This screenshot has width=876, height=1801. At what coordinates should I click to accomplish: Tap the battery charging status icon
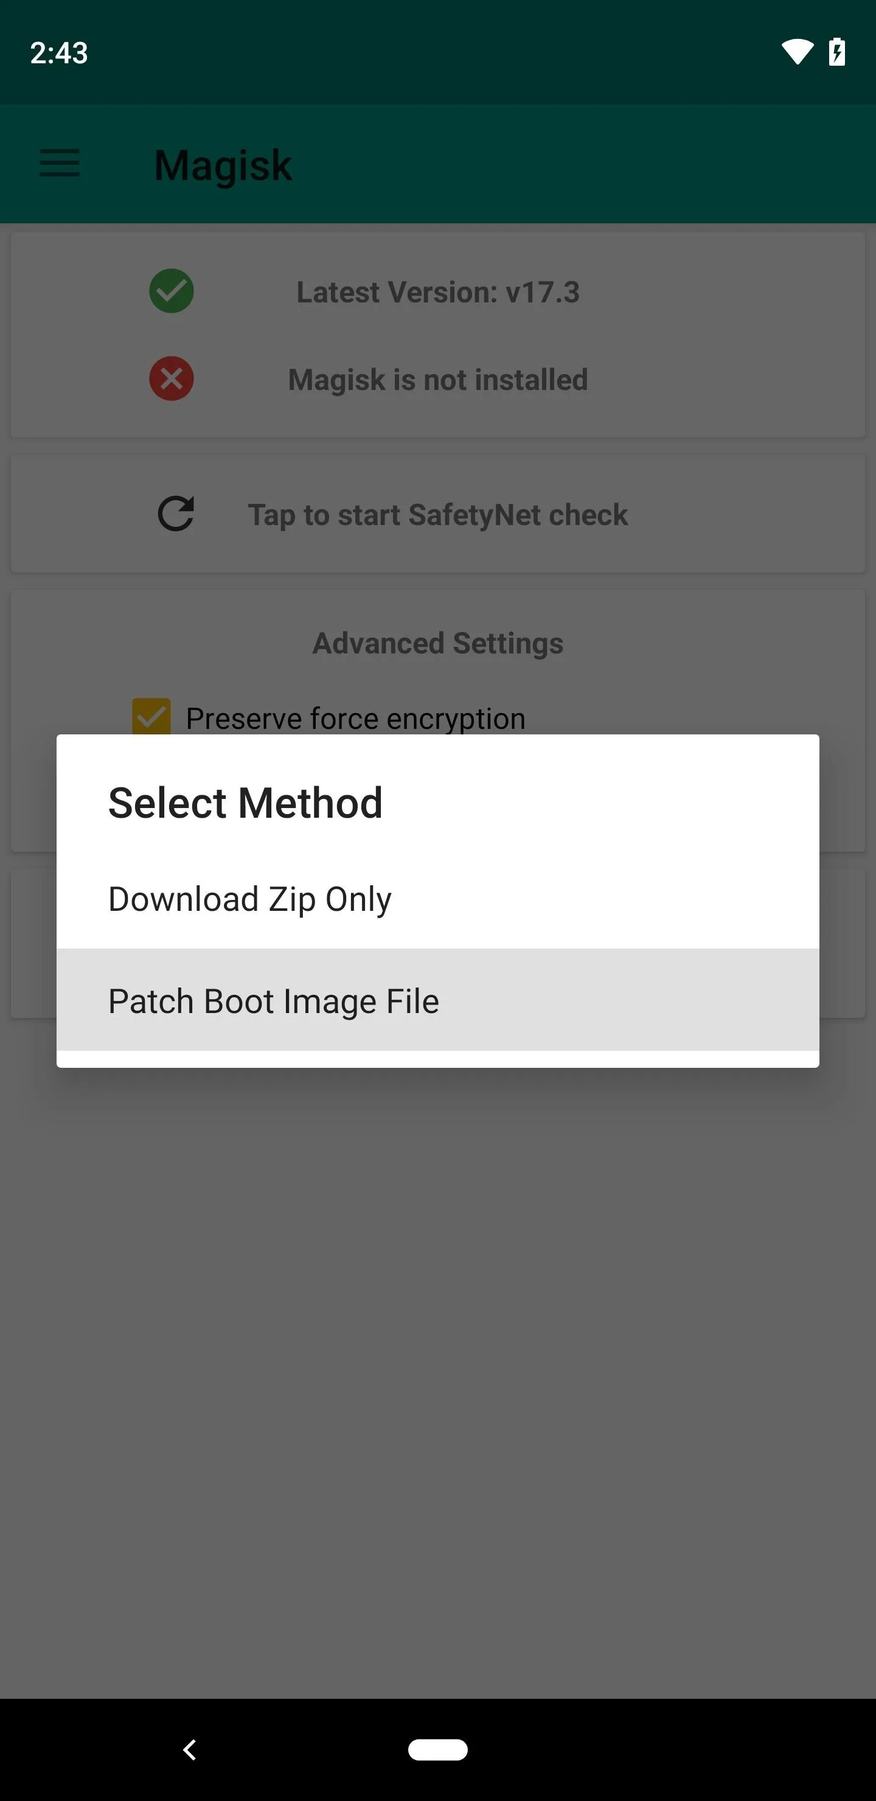coord(837,52)
